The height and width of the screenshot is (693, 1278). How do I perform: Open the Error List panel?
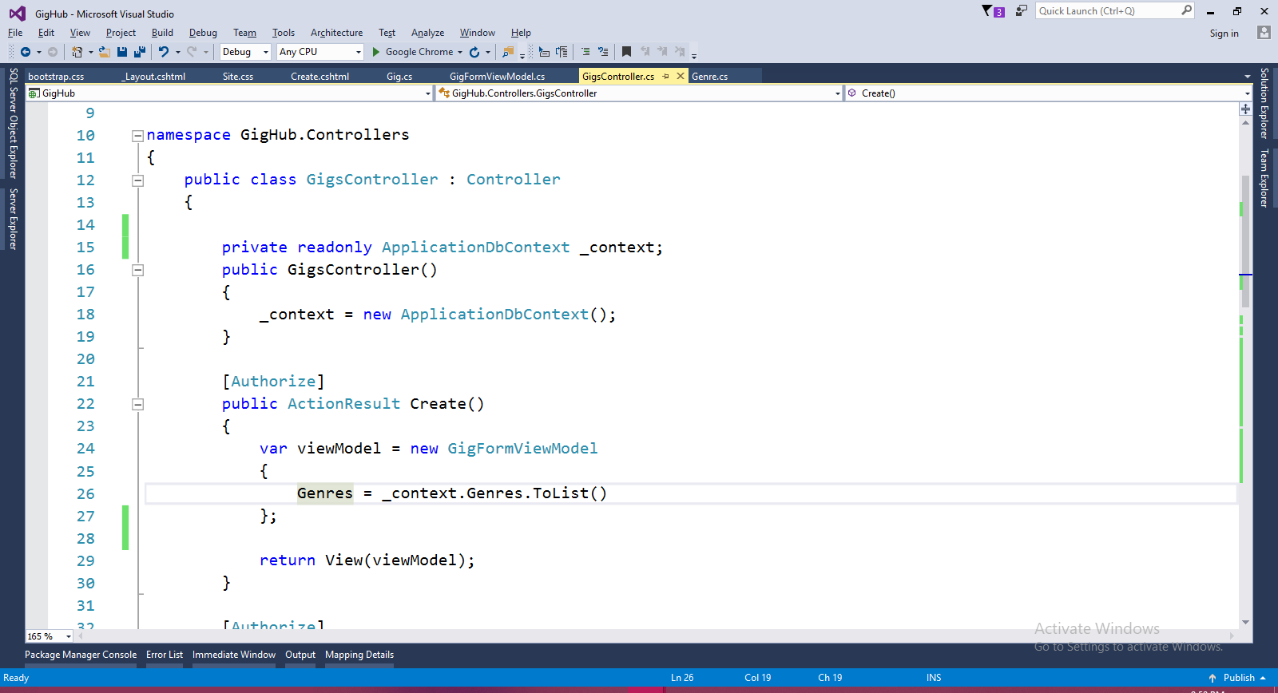(x=165, y=655)
